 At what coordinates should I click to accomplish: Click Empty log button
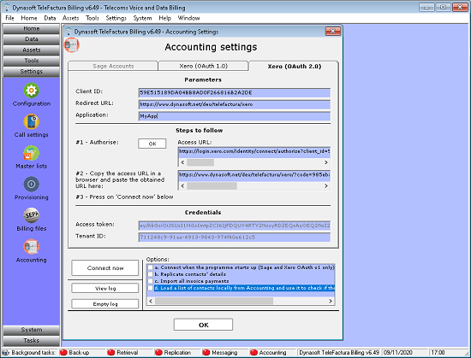(105, 304)
